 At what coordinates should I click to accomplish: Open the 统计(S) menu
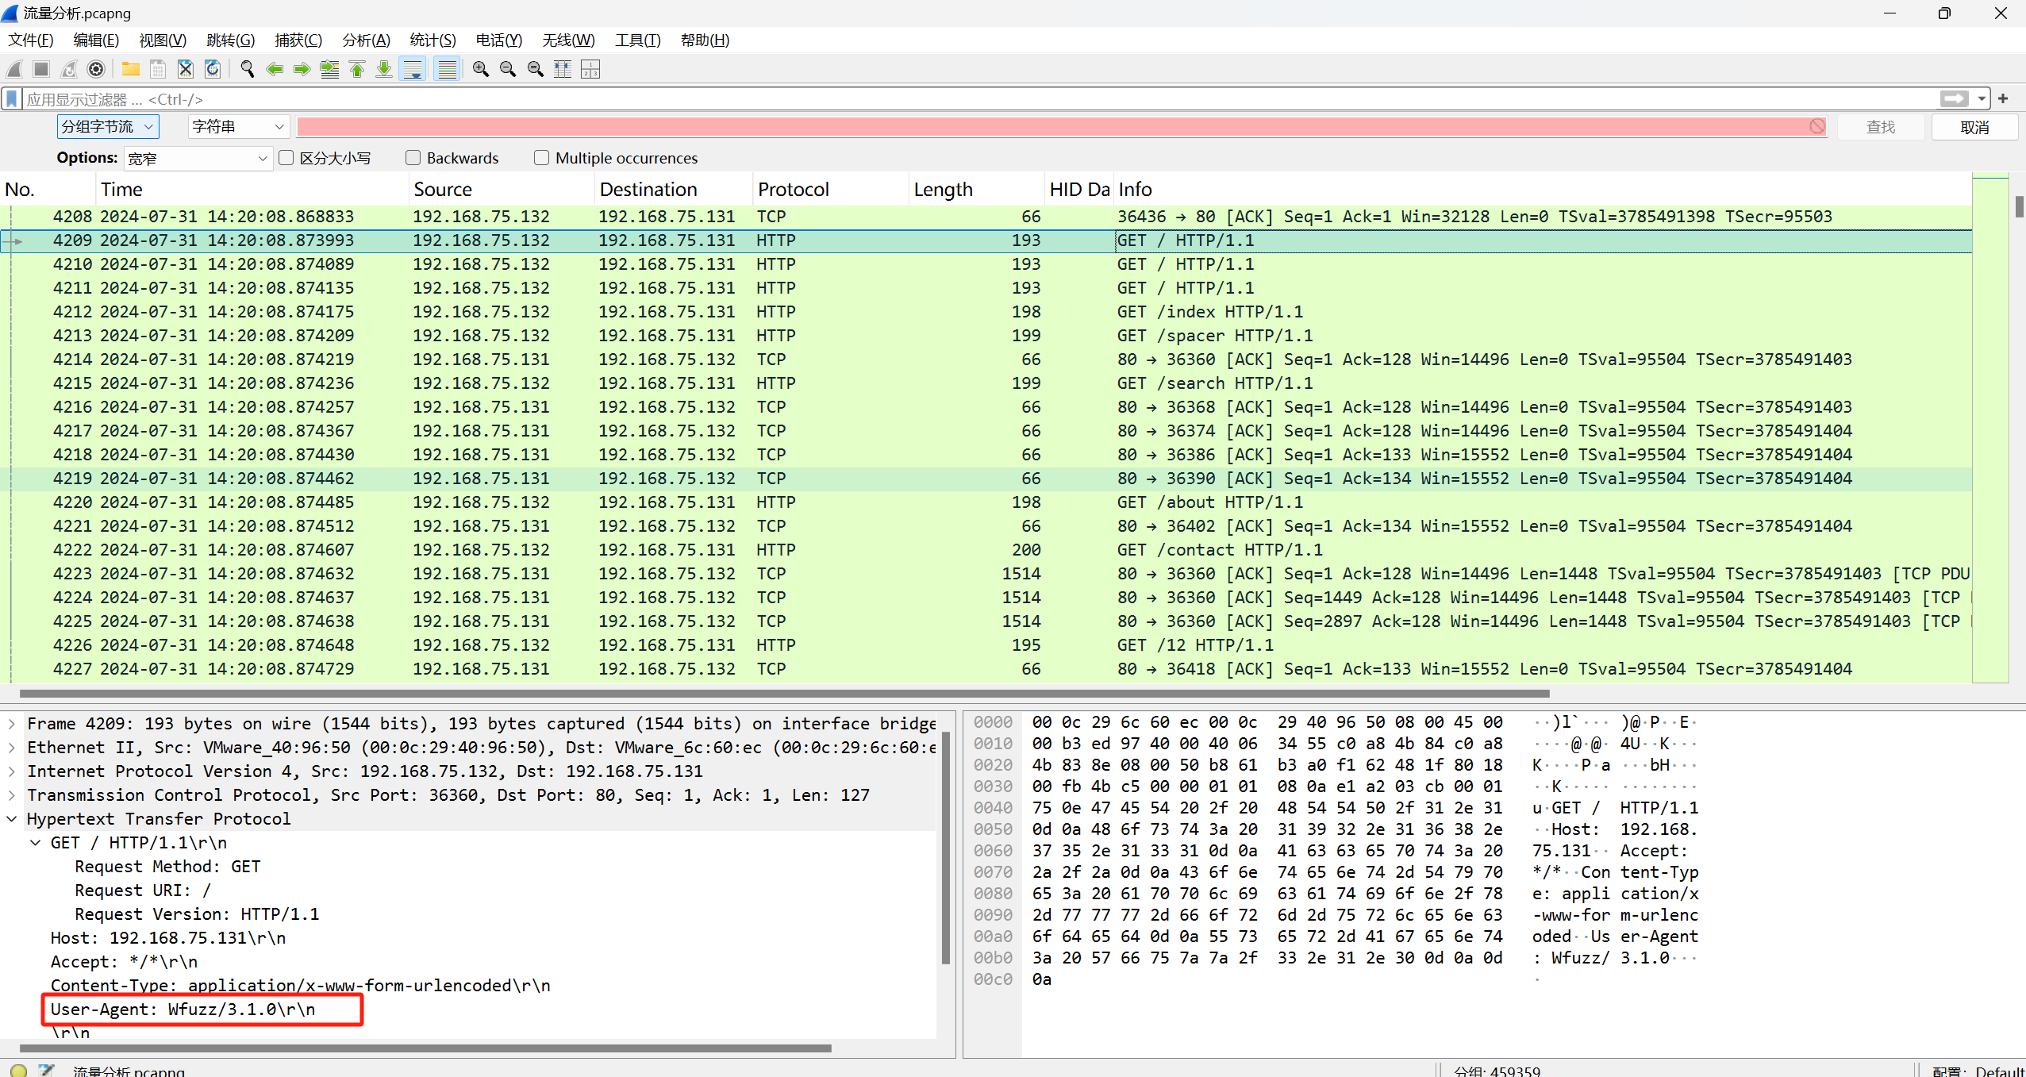(x=432, y=40)
